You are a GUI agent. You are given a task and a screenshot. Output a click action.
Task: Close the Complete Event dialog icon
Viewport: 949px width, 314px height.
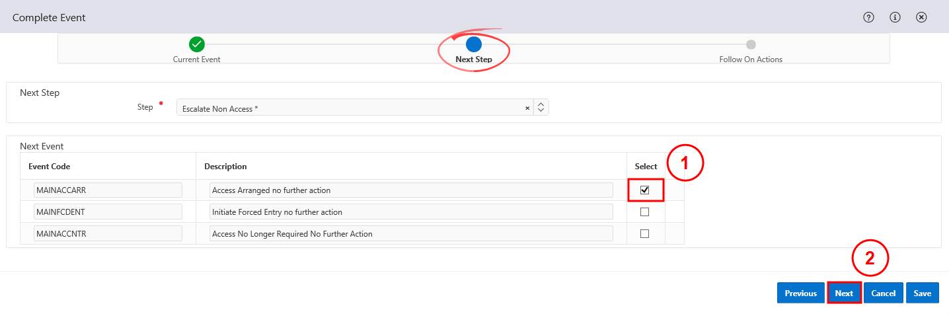pyautogui.click(x=921, y=17)
